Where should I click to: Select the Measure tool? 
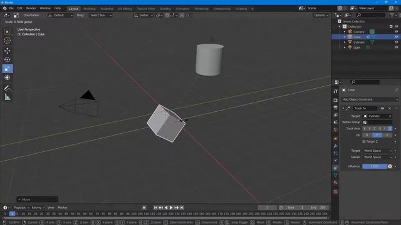pos(8,97)
